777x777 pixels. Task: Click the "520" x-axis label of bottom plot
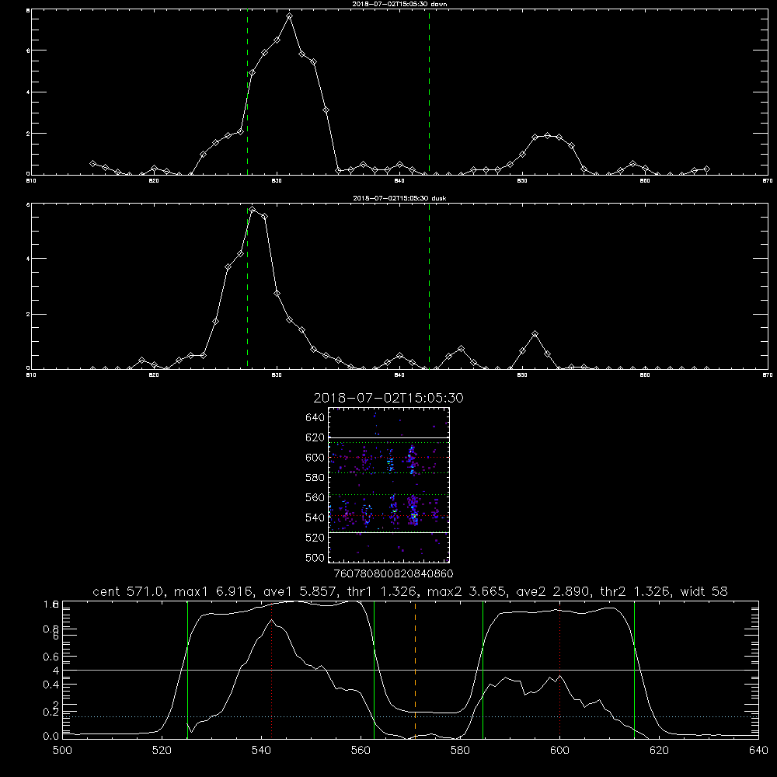click(x=162, y=751)
